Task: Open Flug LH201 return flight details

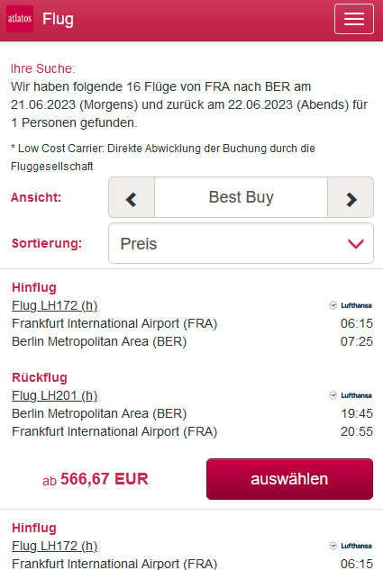Action: point(55,395)
